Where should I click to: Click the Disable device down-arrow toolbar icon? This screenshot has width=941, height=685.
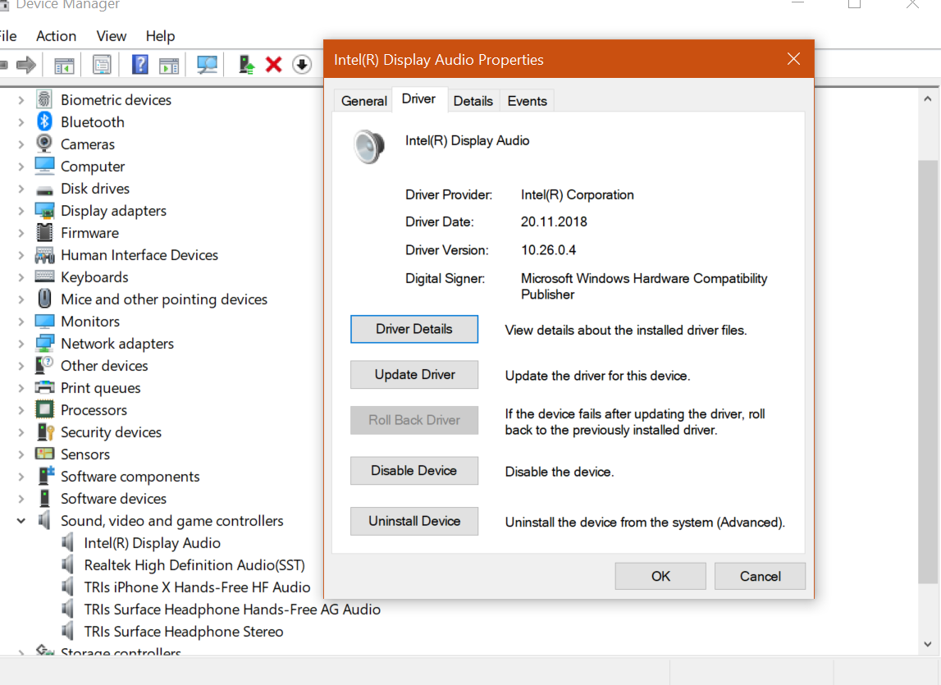(x=302, y=64)
